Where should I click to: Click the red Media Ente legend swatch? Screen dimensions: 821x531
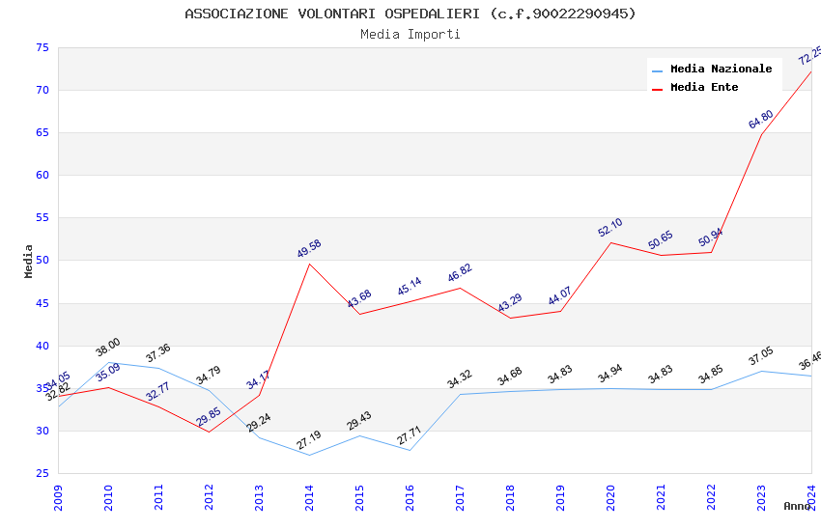(657, 90)
